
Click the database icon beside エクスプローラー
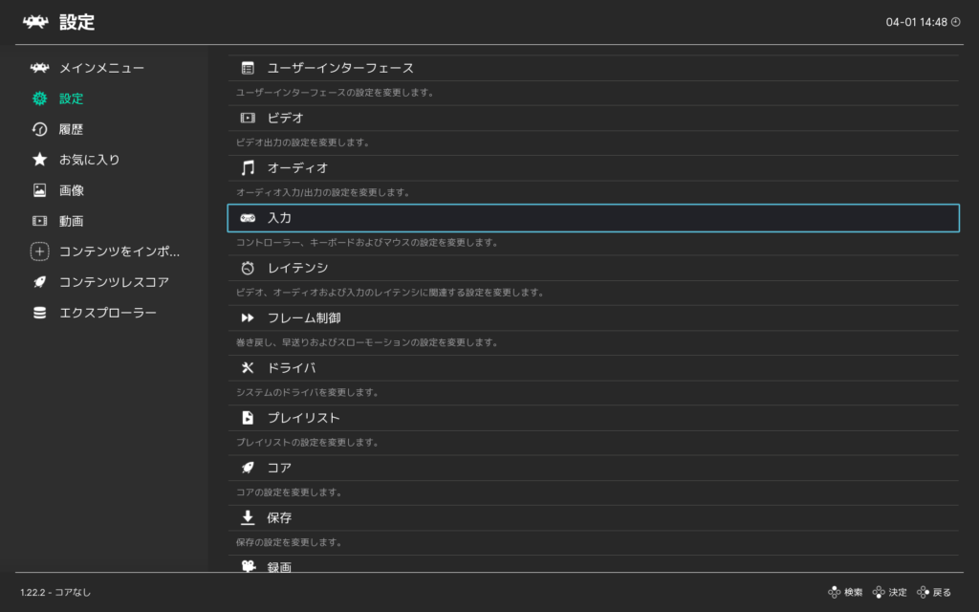39,313
